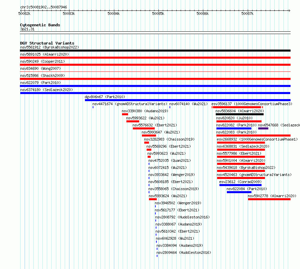Open nsv5901004 (Almarri2020) variant
The image size is (300, 269).
241,160
